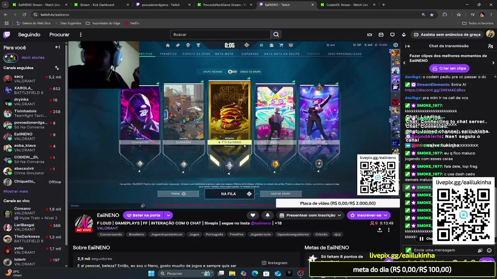
Task: Open the chat emote picker
Action: (x=489, y=250)
